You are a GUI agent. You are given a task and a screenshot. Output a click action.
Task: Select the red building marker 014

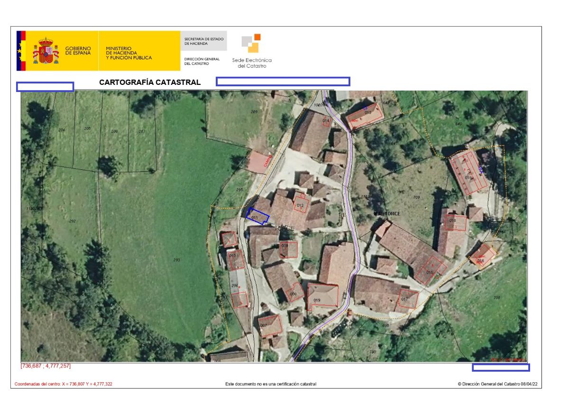coord(326,121)
